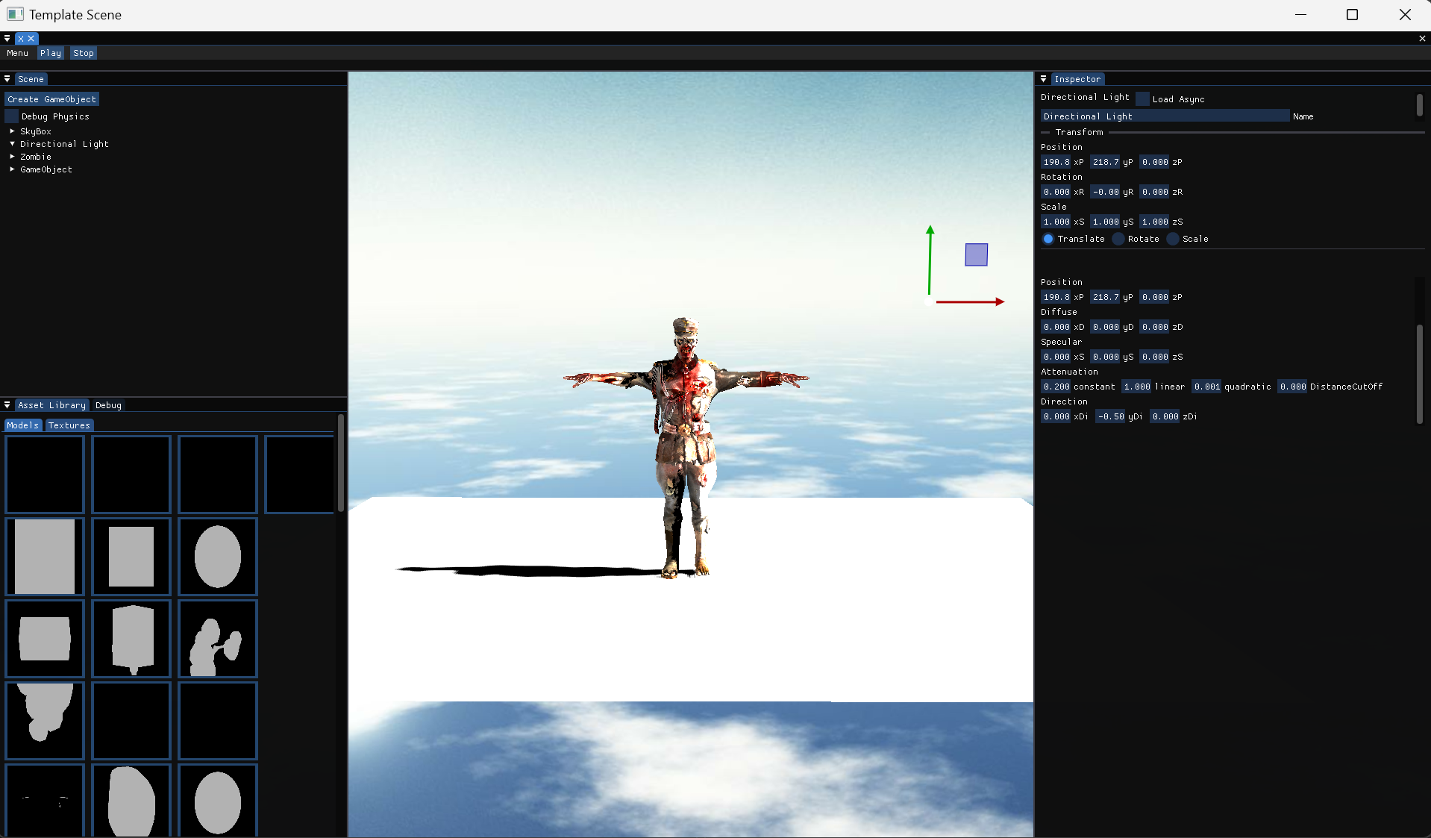Toggle the Load Async checkbox
This screenshot has height=838, width=1431.
(1142, 99)
